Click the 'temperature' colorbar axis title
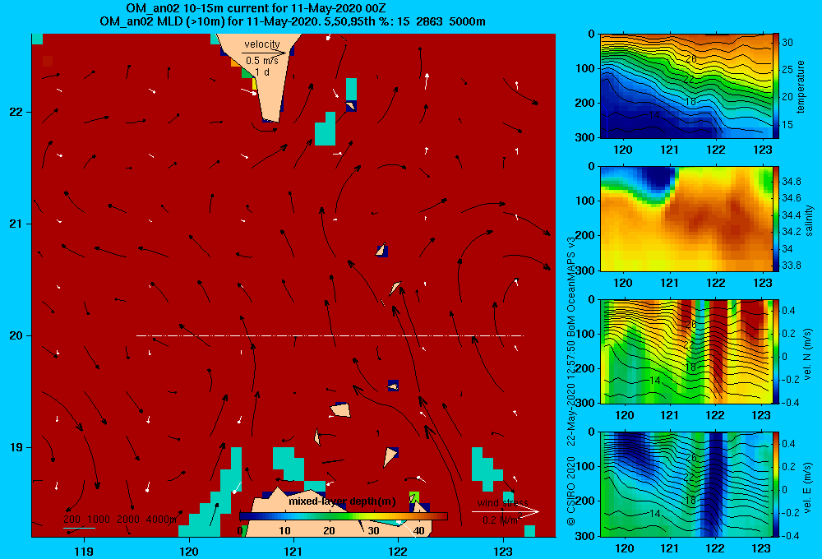 tap(801, 87)
